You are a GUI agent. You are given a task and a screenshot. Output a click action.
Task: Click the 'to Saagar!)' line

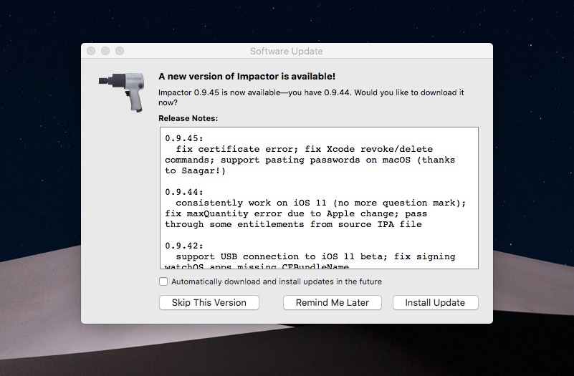point(195,170)
